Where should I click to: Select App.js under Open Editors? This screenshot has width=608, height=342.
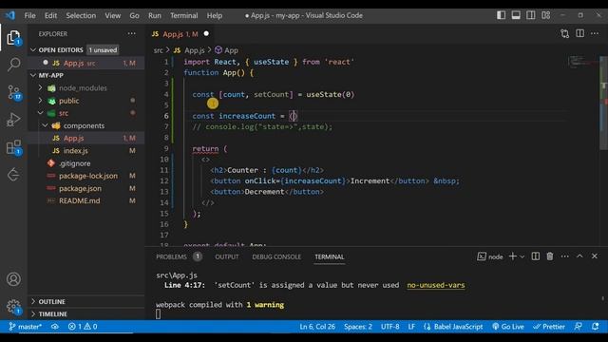86,63
